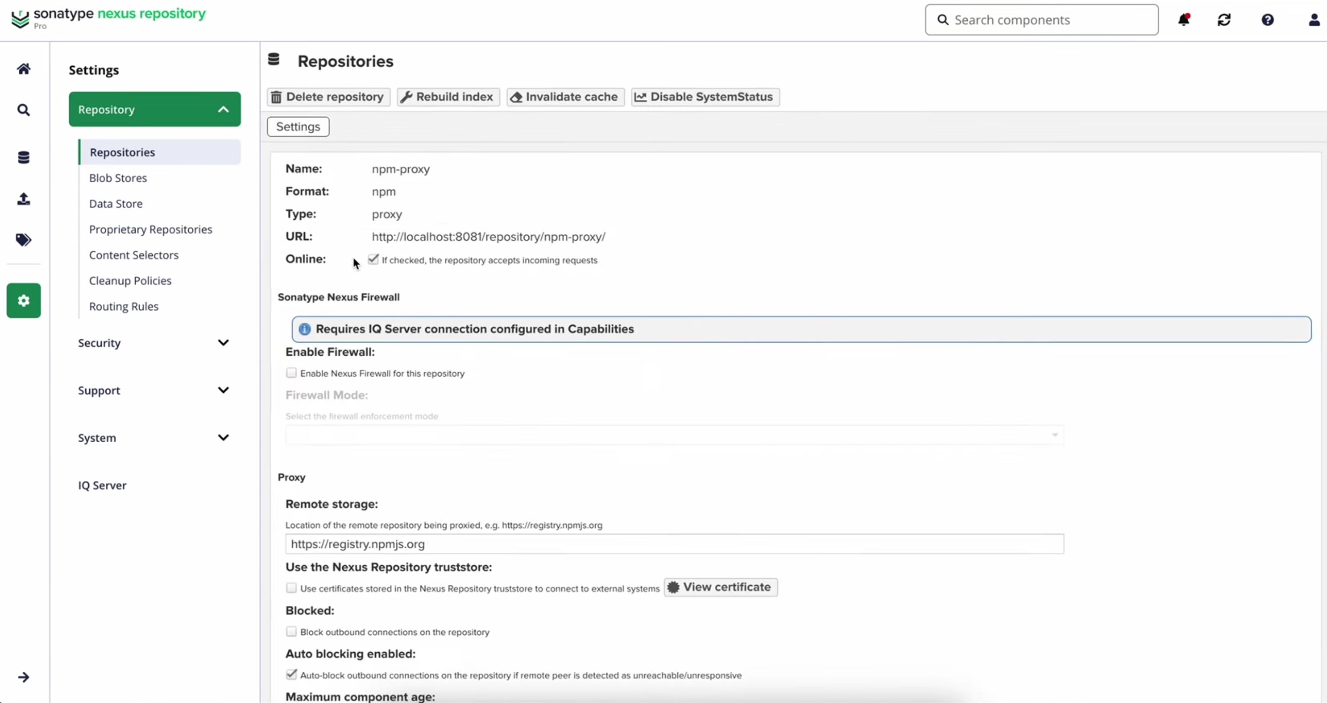The image size is (1327, 703).
Task: Open Content Selectors menu item
Action: click(134, 255)
